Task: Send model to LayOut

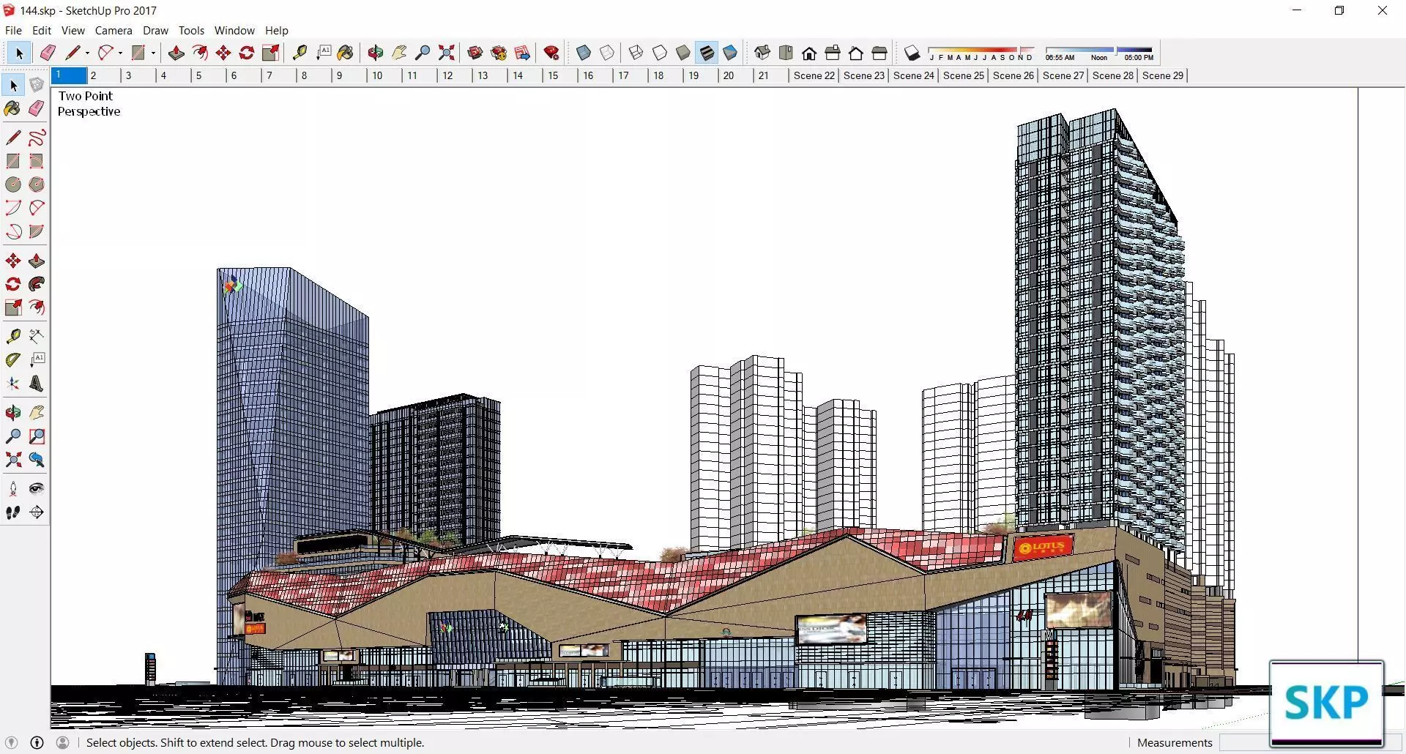Action: [x=522, y=53]
